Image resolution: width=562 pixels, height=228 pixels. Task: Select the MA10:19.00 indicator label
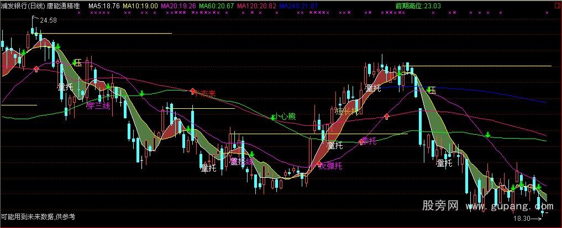[140, 5]
